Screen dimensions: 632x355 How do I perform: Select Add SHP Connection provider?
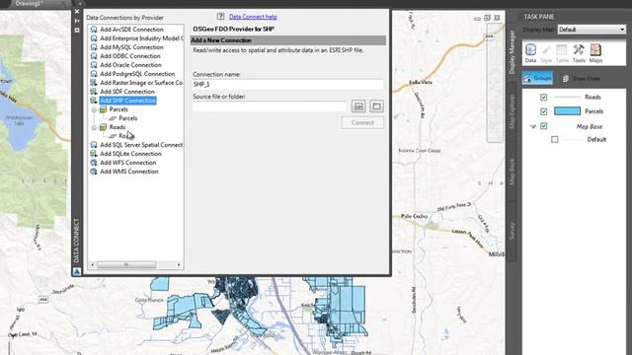[127, 101]
